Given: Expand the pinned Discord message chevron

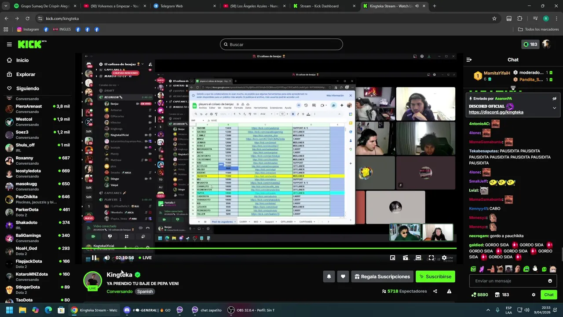Looking at the screenshot, I should [x=554, y=108].
